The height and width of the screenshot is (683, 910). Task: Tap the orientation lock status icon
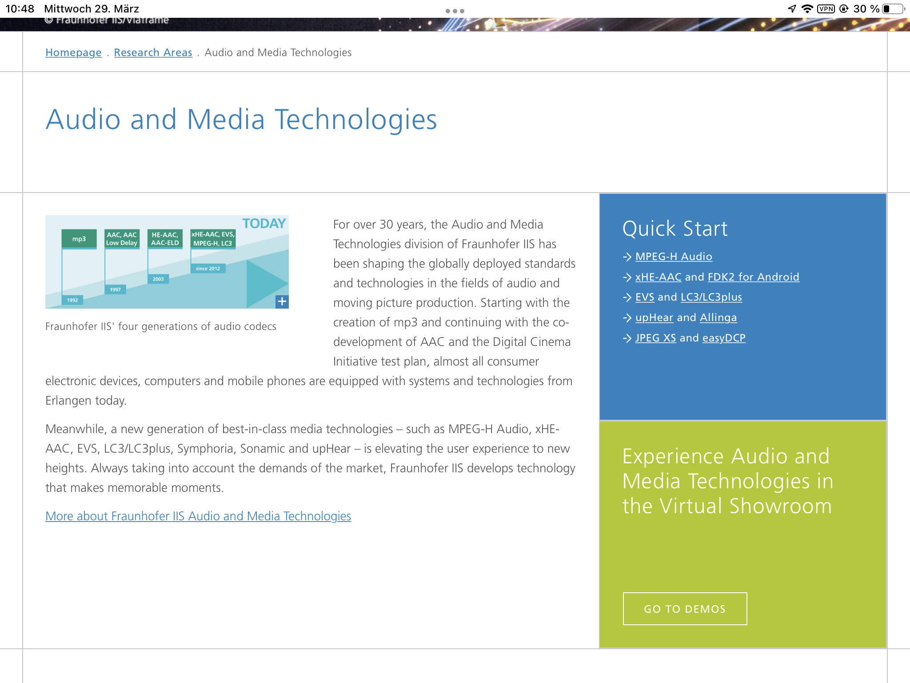pos(844,9)
